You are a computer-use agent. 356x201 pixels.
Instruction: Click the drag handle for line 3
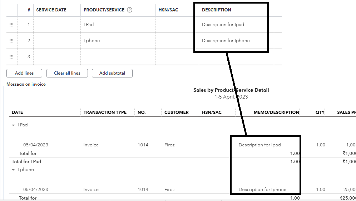point(11,57)
